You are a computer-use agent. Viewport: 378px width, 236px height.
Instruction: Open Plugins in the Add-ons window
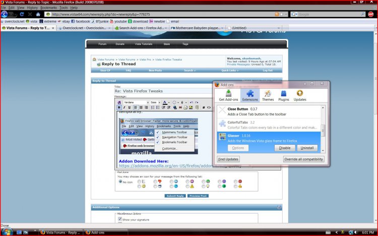point(283,95)
